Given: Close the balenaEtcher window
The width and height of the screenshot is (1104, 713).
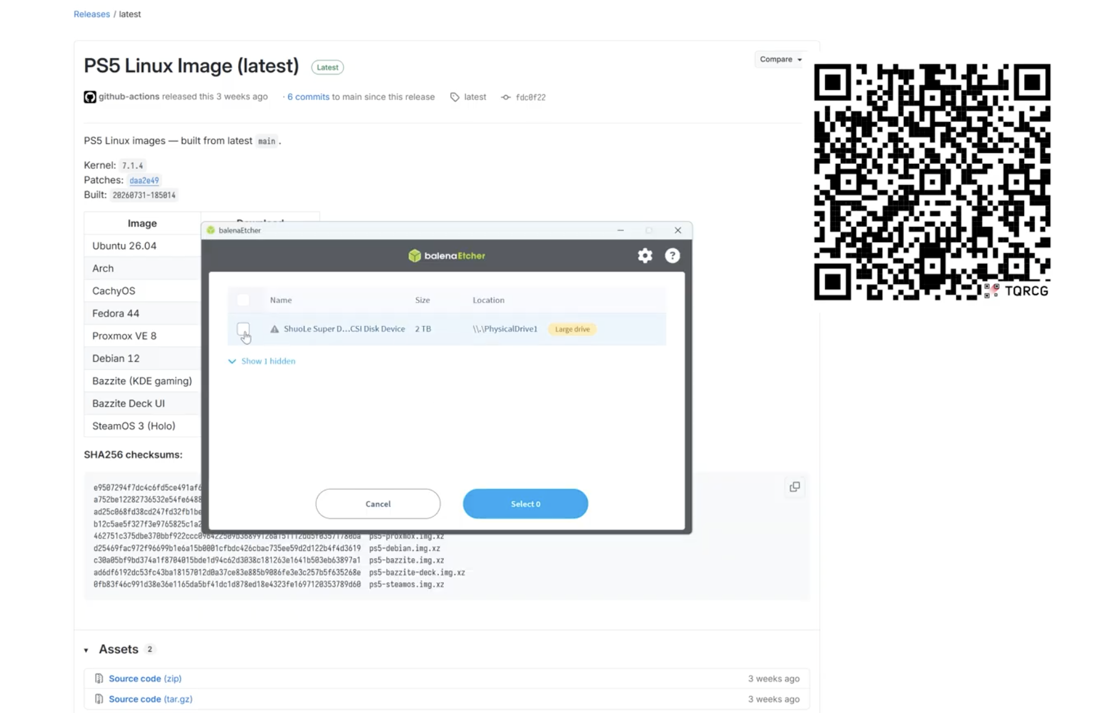Looking at the screenshot, I should (678, 230).
